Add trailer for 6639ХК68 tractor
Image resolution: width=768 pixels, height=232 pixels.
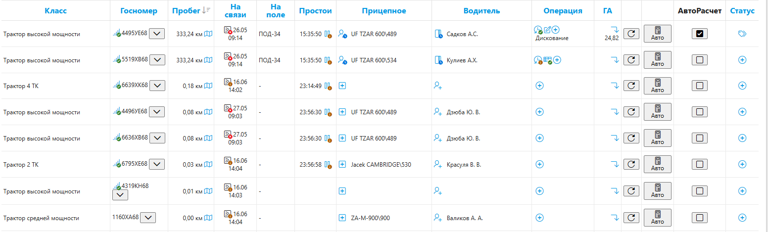click(342, 86)
